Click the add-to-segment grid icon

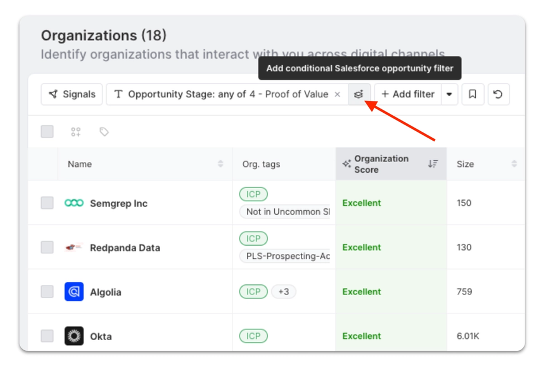pyautogui.click(x=76, y=132)
